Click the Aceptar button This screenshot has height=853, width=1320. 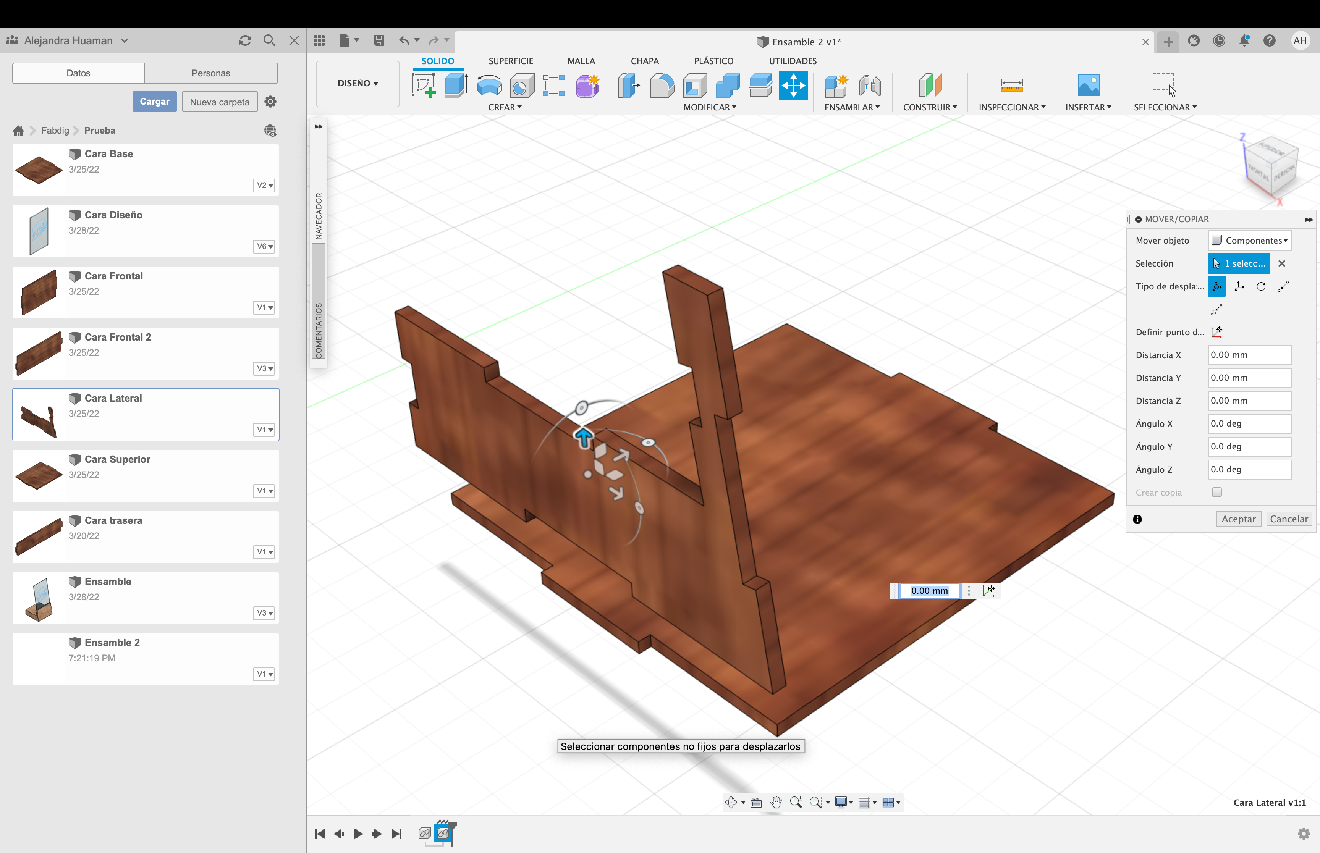1239,519
